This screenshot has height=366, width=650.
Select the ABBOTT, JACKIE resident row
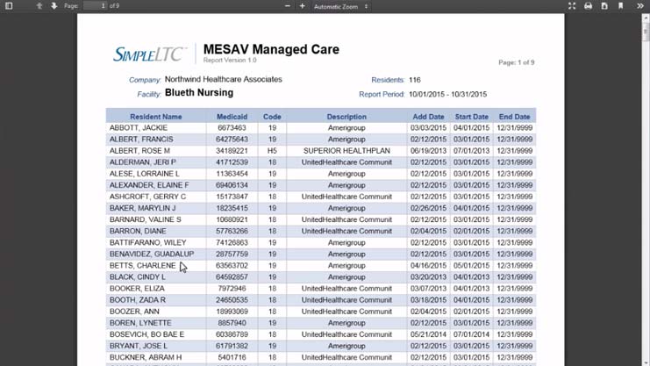point(139,128)
